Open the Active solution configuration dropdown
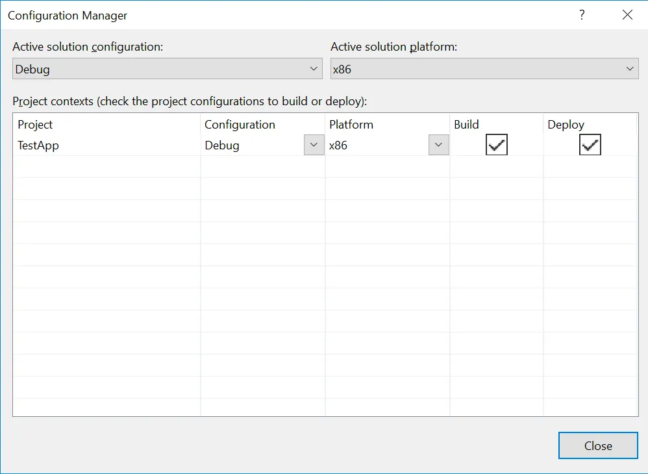The image size is (648, 474). pyautogui.click(x=167, y=69)
